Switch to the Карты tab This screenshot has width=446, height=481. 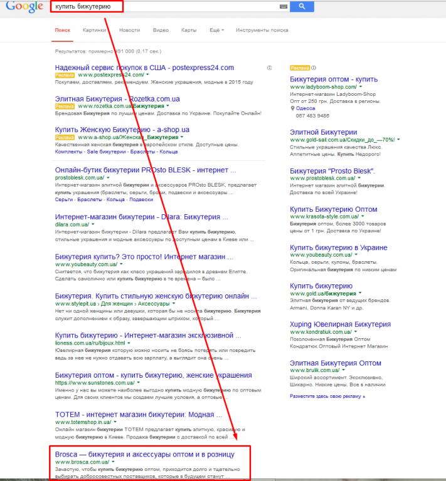coord(189,30)
